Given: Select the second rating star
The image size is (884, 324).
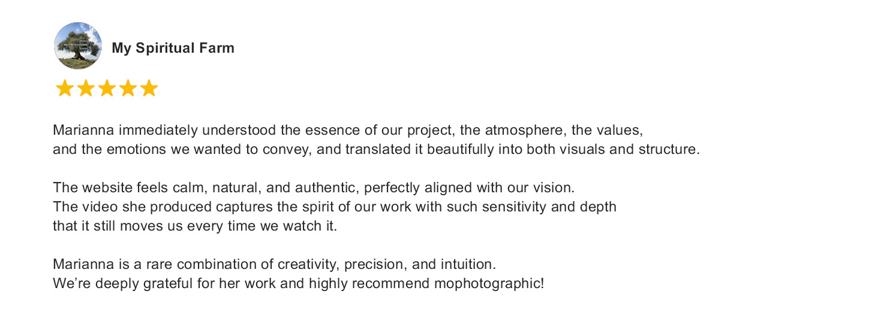Looking at the screenshot, I should click(86, 89).
